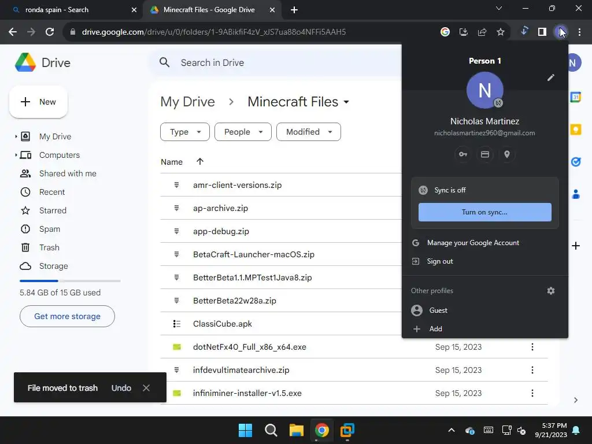The width and height of the screenshot is (592, 444).
Task: Click the side panel collapse chevron at bottom right
Action: 576,400
